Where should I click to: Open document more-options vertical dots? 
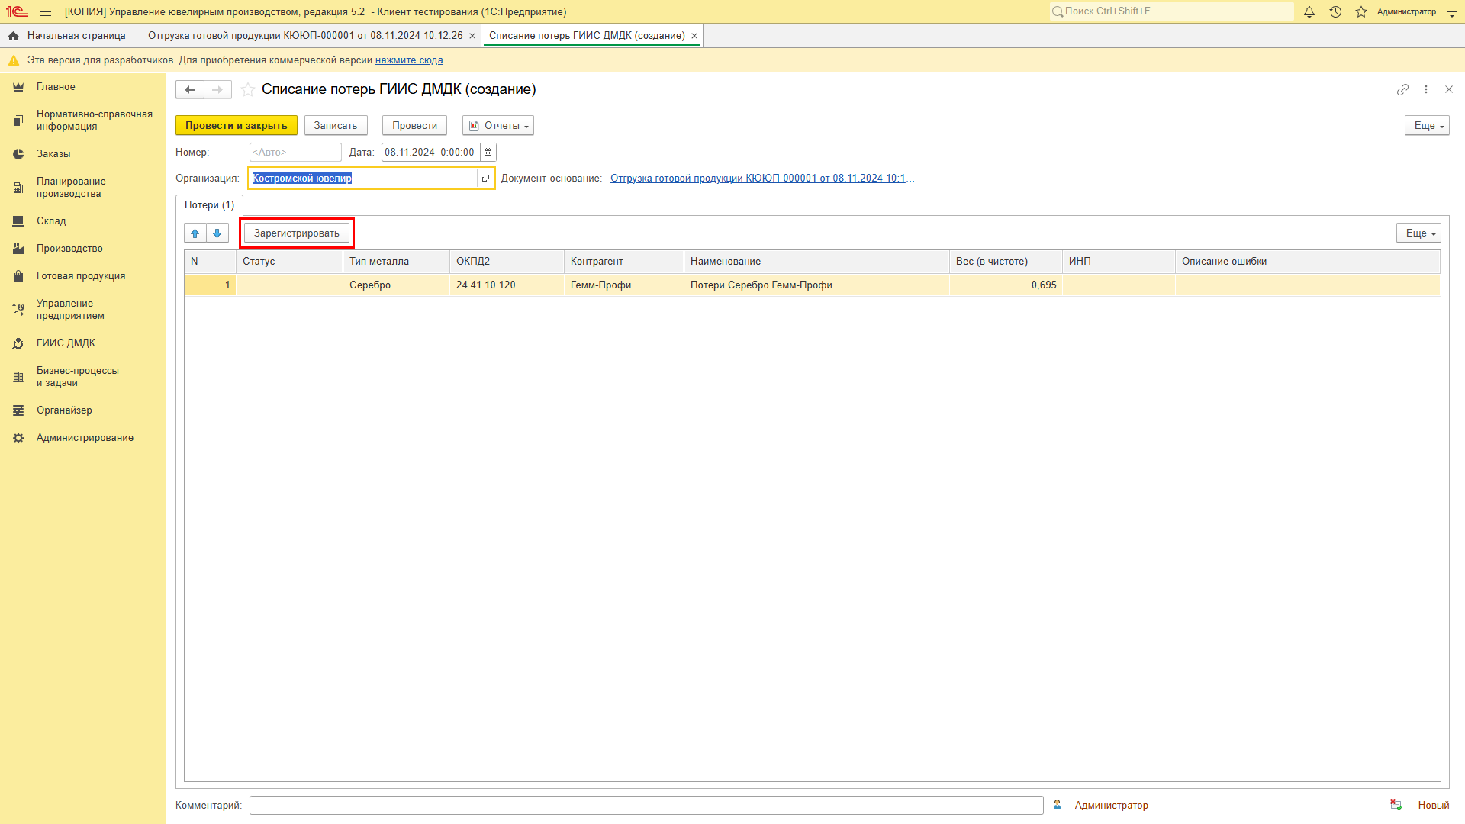click(x=1426, y=90)
